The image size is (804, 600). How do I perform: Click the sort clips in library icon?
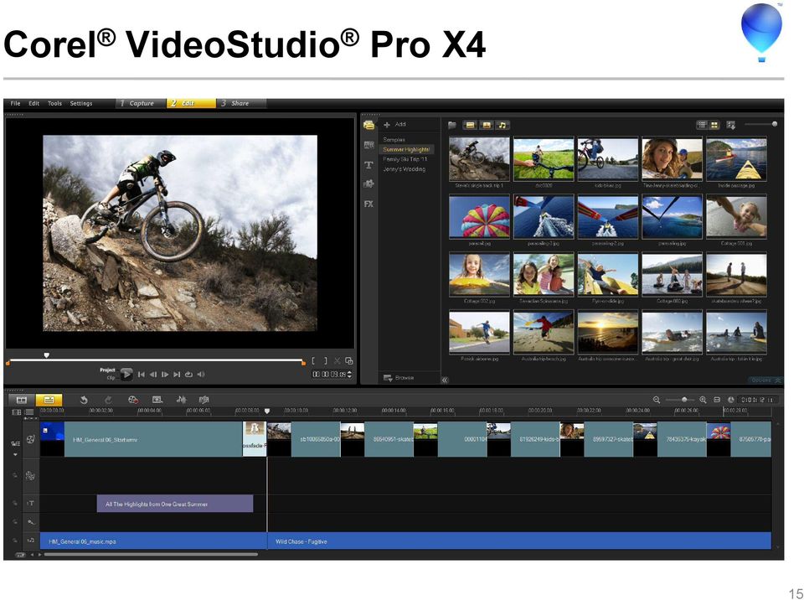pyautogui.click(x=731, y=125)
